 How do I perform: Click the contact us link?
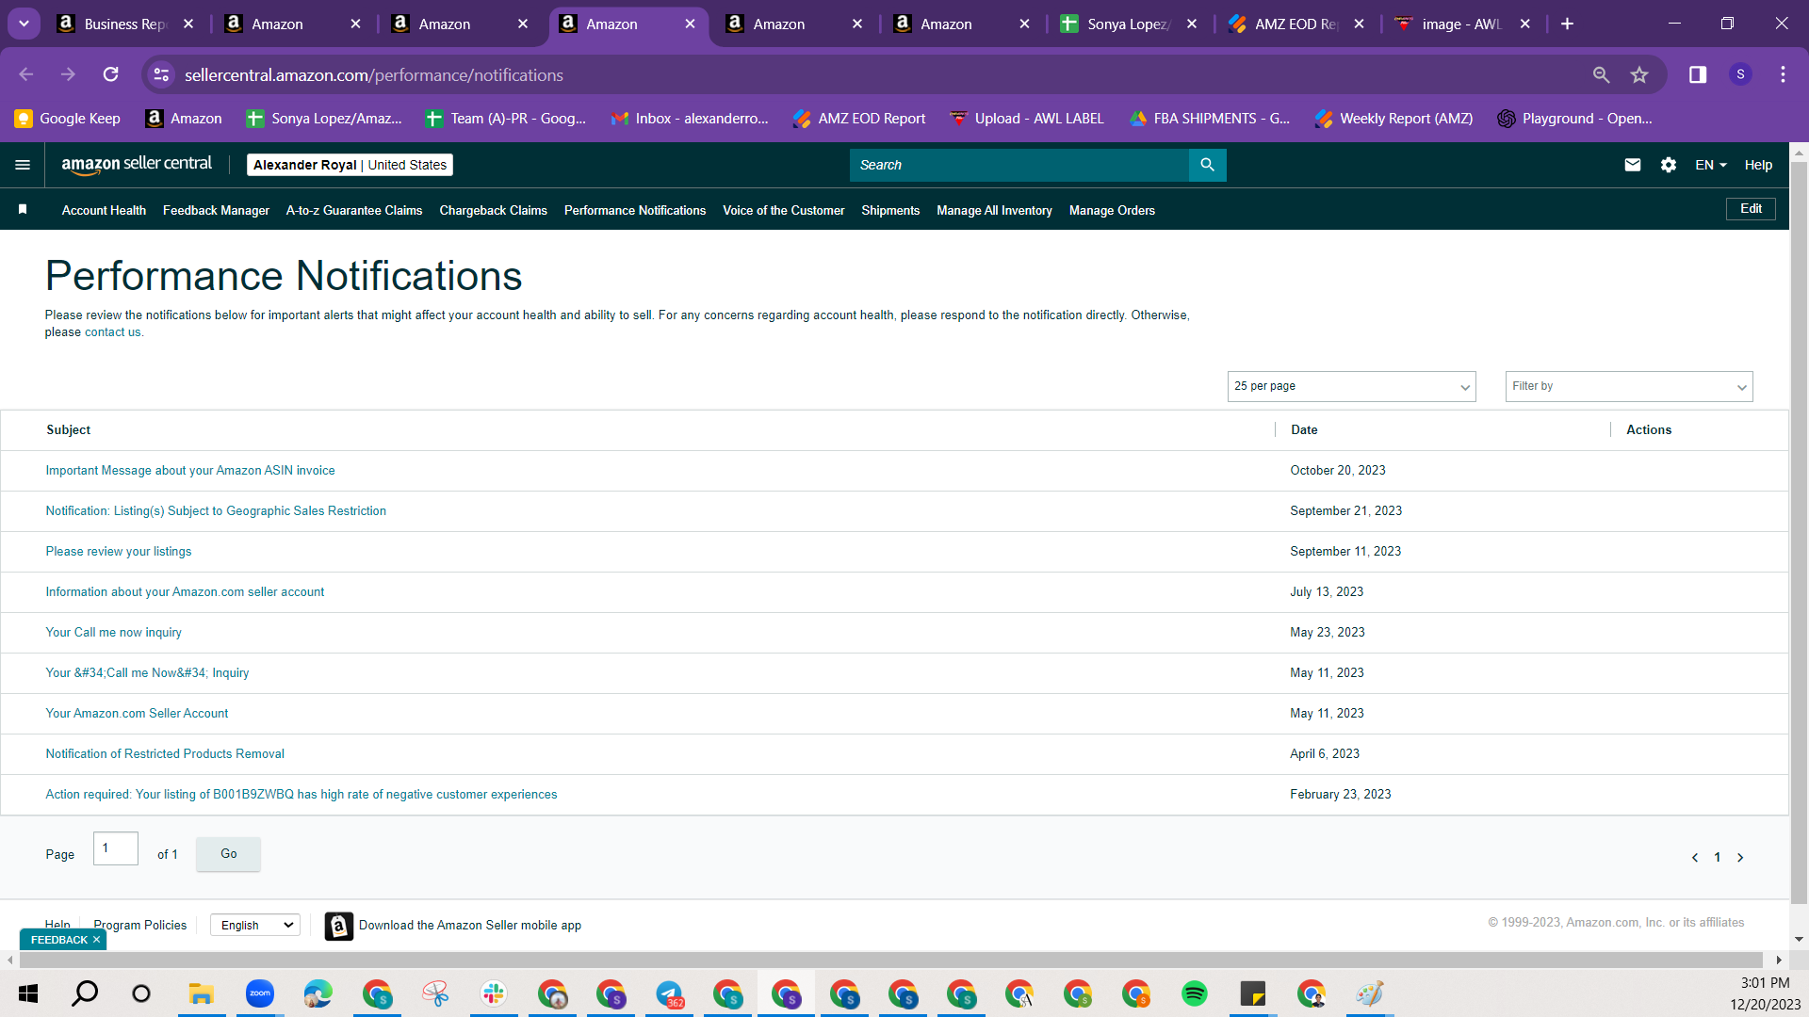click(112, 332)
